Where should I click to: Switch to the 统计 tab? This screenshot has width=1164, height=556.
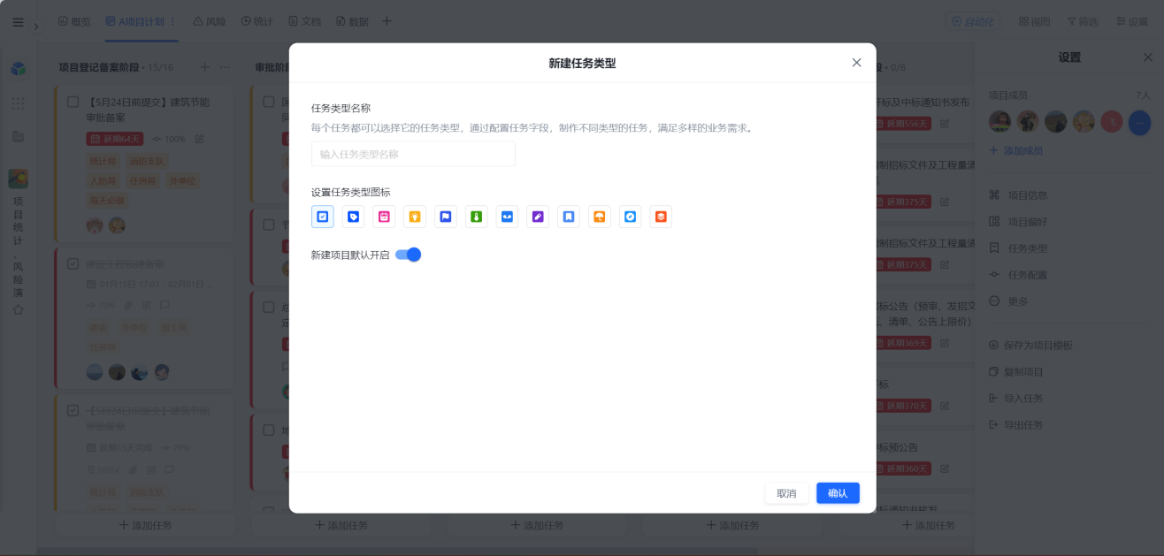257,21
